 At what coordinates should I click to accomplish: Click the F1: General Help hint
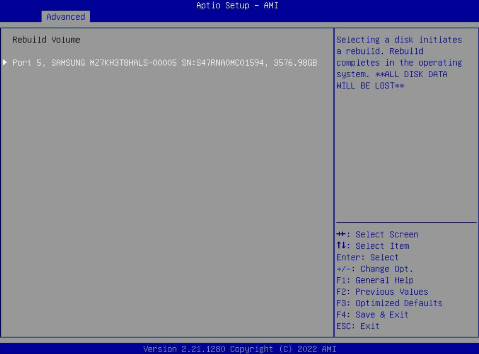[375, 280]
